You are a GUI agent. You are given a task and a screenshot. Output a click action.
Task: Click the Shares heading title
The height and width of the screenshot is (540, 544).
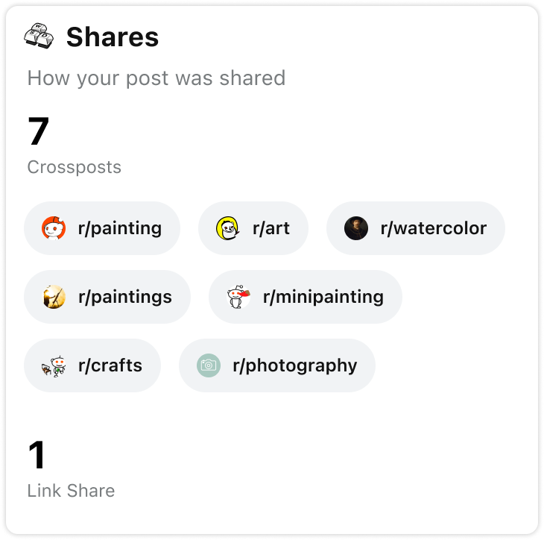[x=112, y=37]
